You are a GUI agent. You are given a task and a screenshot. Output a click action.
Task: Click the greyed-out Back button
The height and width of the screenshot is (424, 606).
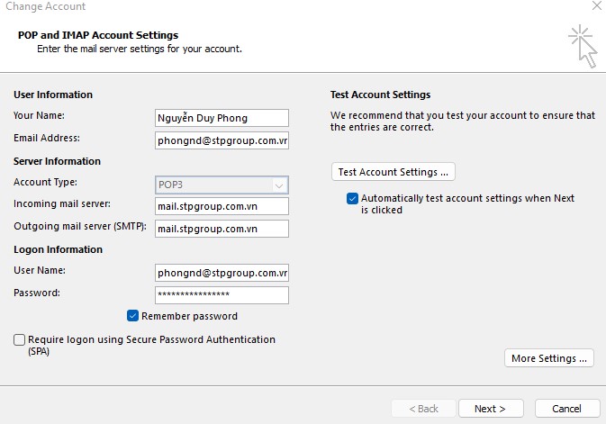point(421,409)
